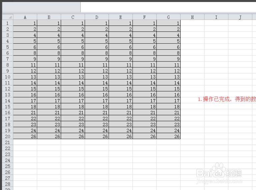Click cell B18 containing 23
This screenshot has width=256, height=190.
[49, 124]
